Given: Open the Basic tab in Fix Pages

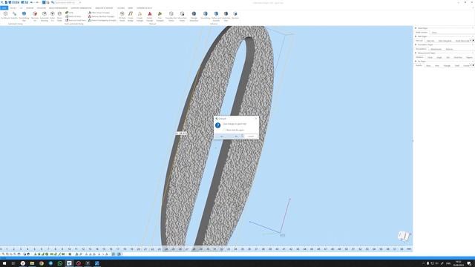Looking at the screenshot, I should pos(428,66).
